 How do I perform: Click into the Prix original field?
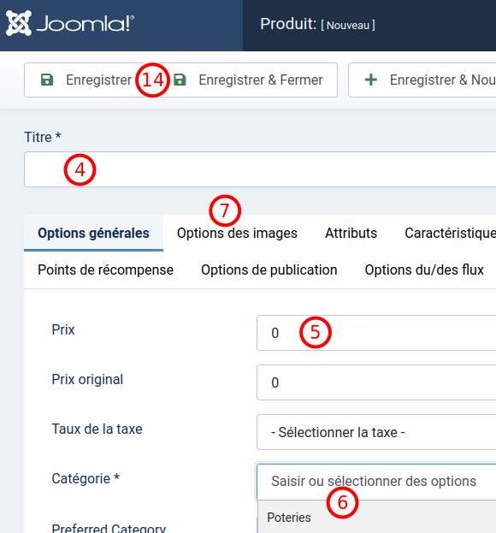376,382
